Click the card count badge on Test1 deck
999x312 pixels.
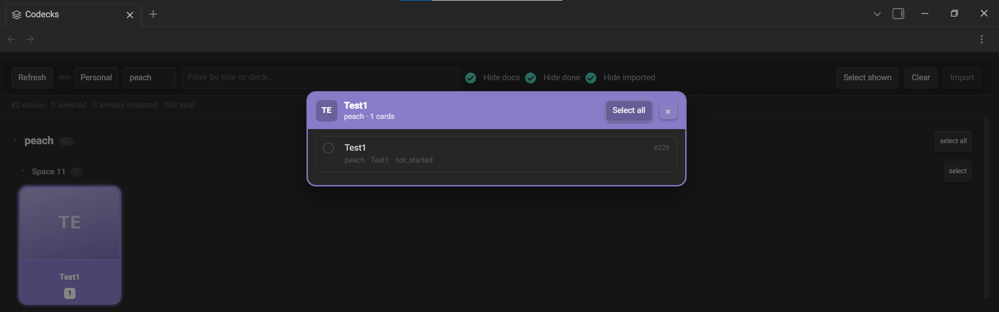click(70, 293)
